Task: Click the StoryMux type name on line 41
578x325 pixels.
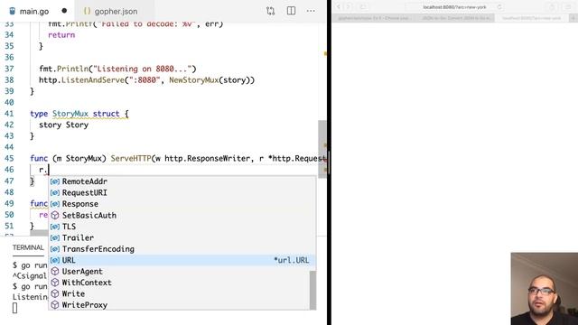Action: click(70, 114)
